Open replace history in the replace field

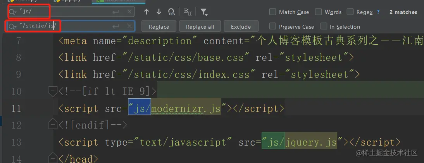point(12,26)
